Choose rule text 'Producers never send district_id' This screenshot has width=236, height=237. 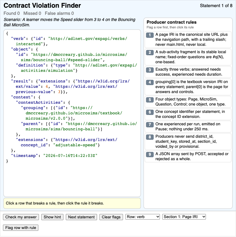(186, 142)
